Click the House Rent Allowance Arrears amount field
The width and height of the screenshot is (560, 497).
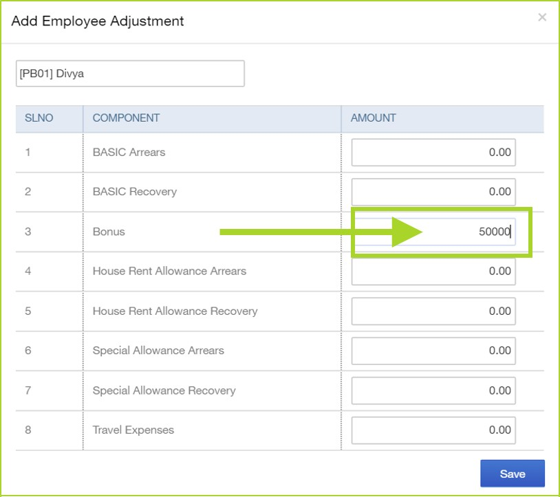[x=433, y=271]
